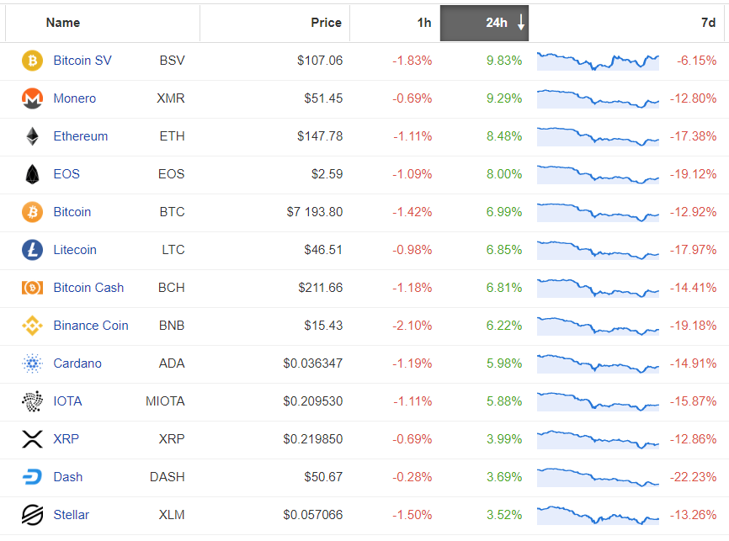
Task: Select the XMR ticker symbol
Action: tap(171, 98)
